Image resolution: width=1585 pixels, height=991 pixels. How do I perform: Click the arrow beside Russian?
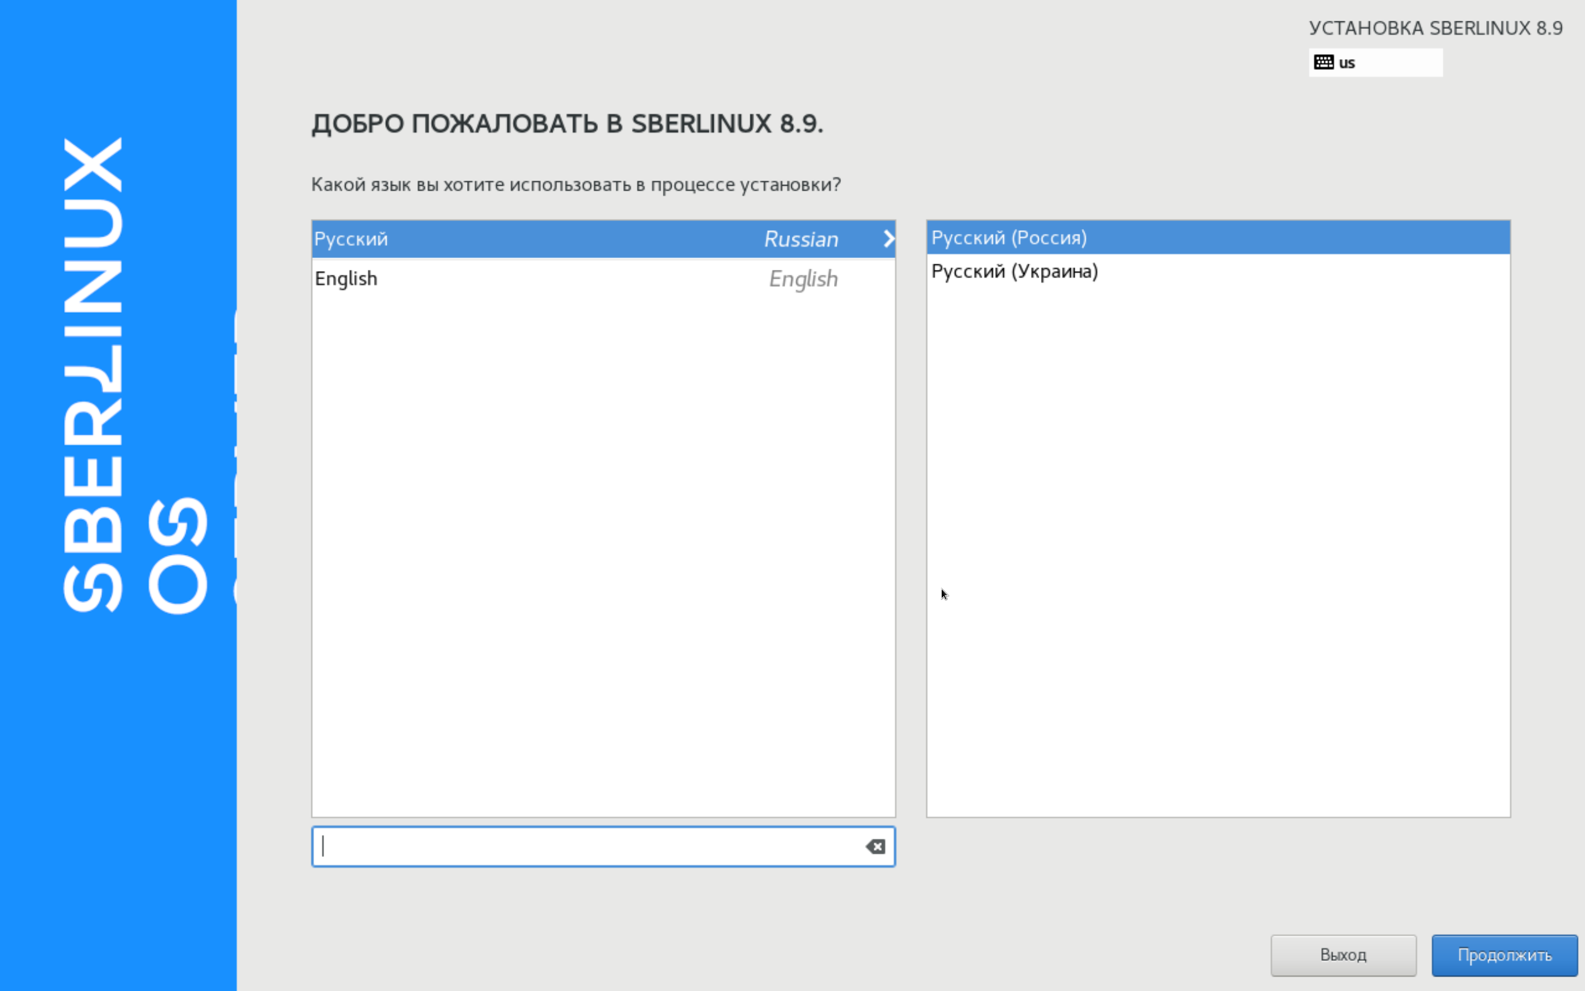[888, 238]
